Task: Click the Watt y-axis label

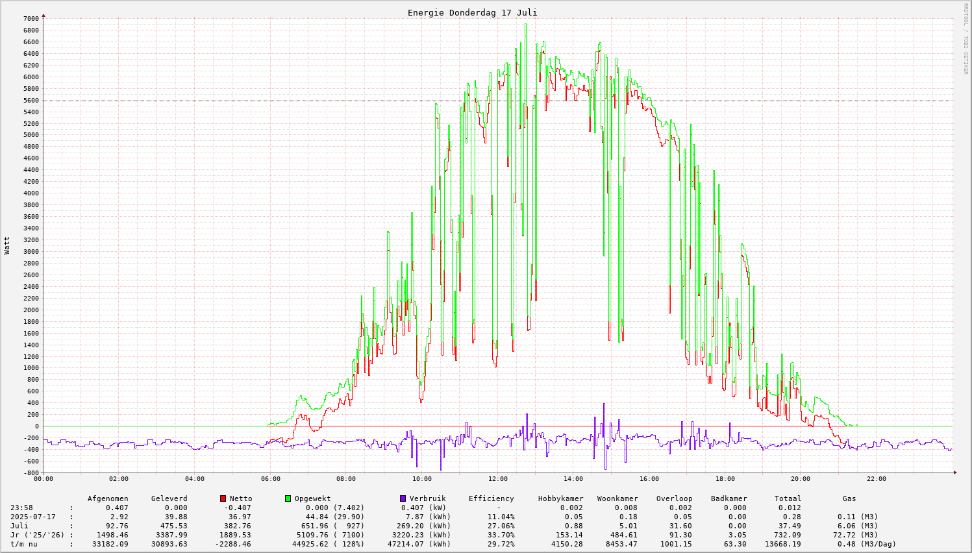Action: (x=7, y=245)
